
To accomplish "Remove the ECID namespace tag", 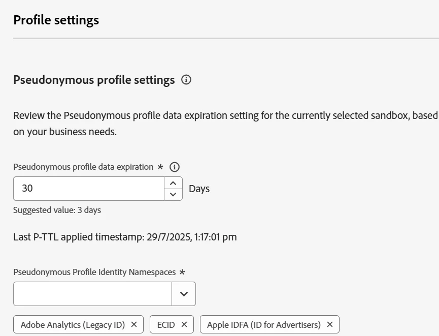I will pos(184,324).
